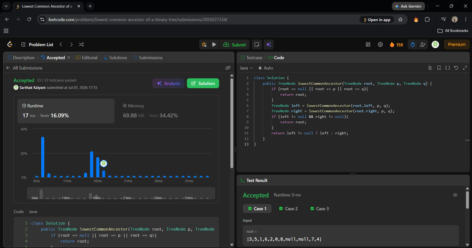Open the notes sticky icon
This screenshot has width=472, height=248.
pos(256,44)
